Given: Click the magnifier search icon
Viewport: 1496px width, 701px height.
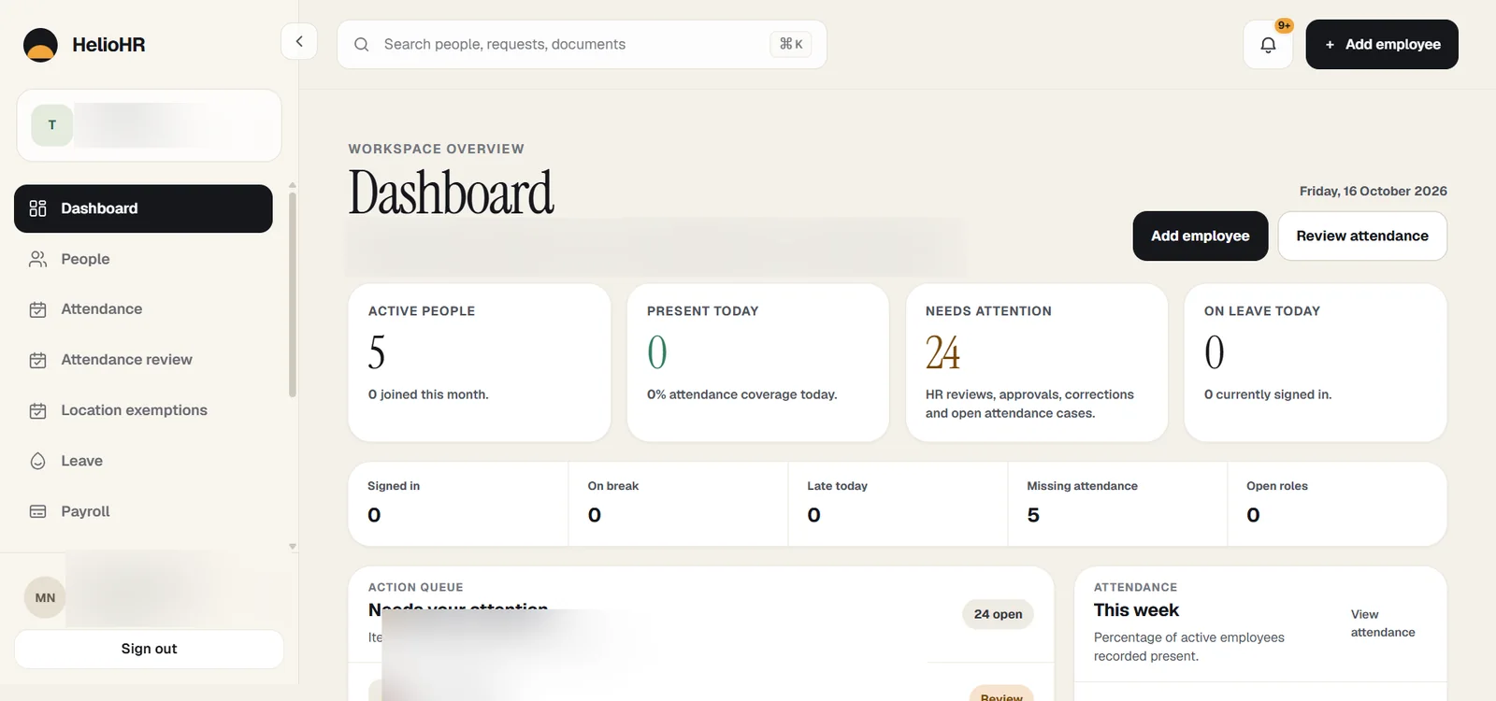Looking at the screenshot, I should [362, 45].
